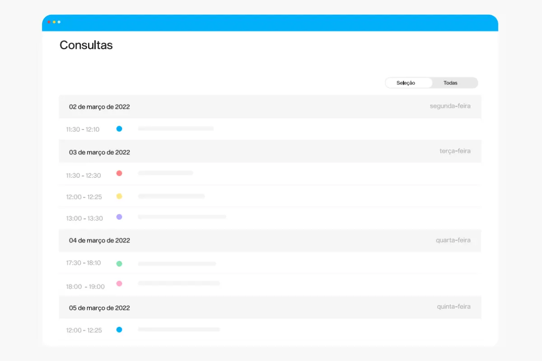Select the red status dot at 11:30 - 12:30
This screenshot has width=542, height=361.
[x=119, y=173]
